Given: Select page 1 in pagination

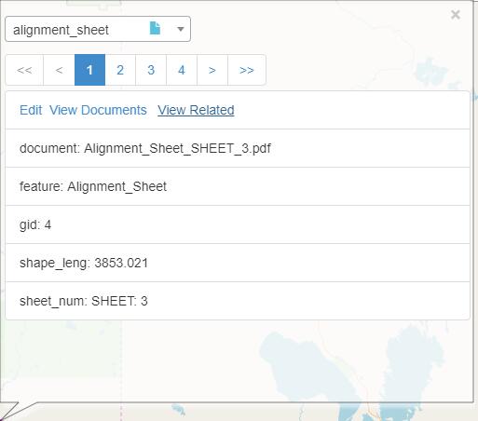Looking at the screenshot, I should (89, 70).
